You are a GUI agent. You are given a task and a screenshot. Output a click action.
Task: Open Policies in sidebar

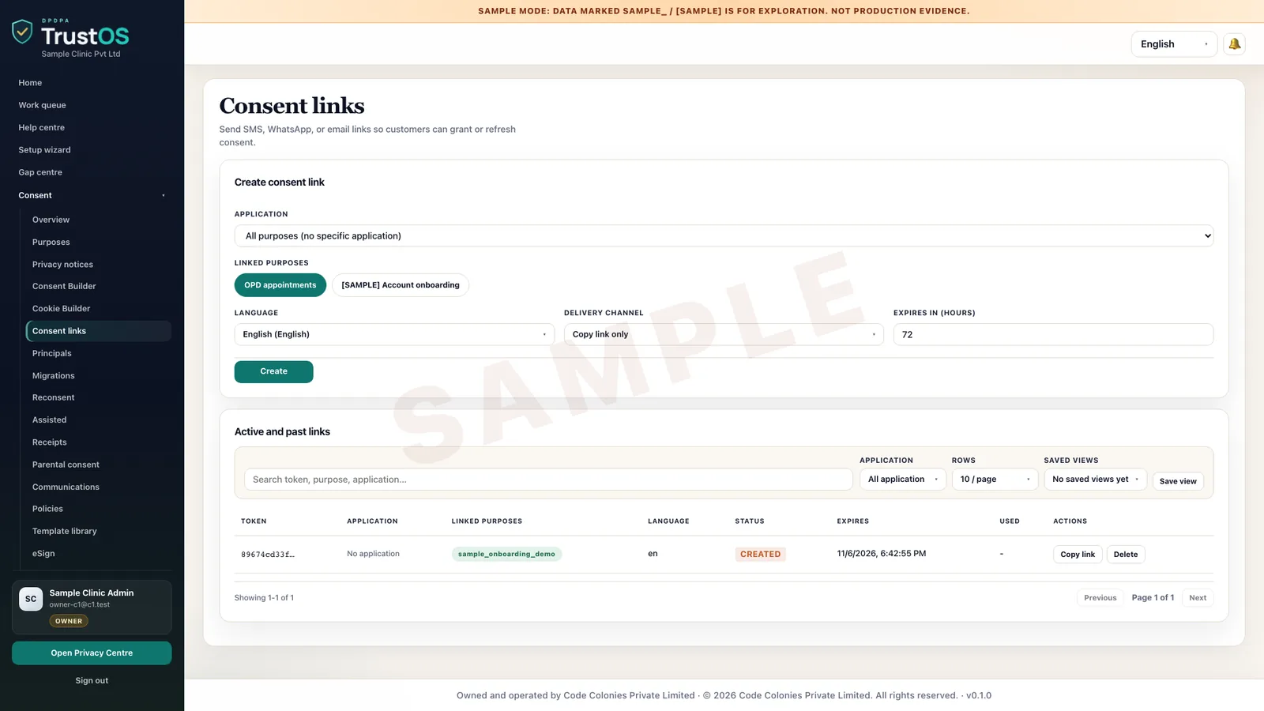click(x=47, y=509)
